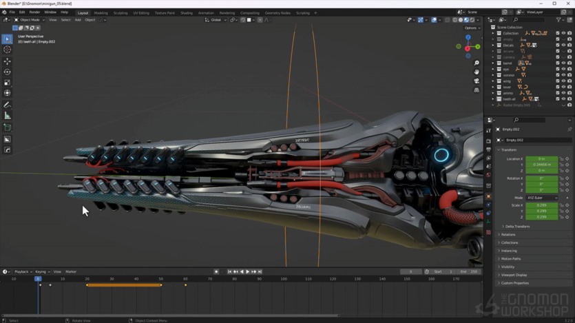Open the timeline Marker menu
Viewport: 575px width, 323px height.
click(x=71, y=271)
